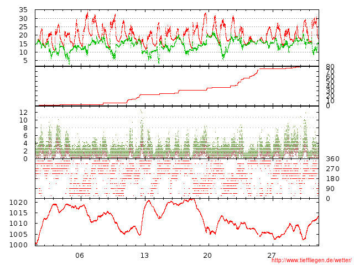Screen dimensions: 354x265
Task: Select temperature axis label 25
Action: pos(23,27)
